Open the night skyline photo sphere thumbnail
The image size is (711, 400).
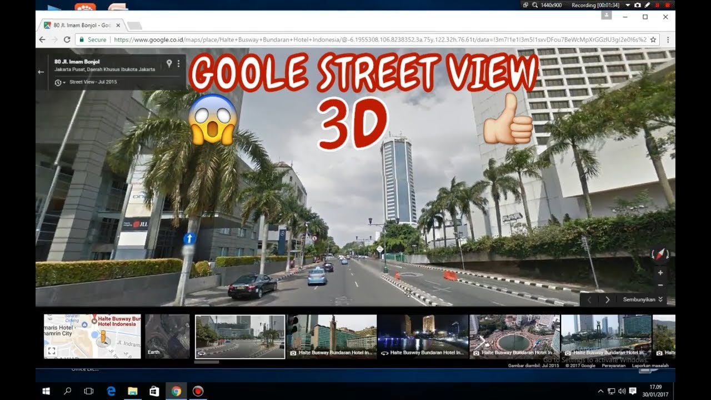tap(423, 337)
